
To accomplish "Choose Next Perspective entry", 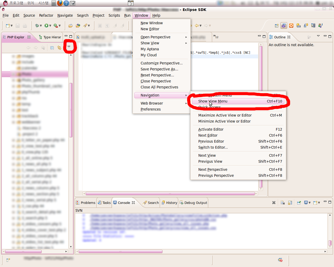I will tap(238, 169).
